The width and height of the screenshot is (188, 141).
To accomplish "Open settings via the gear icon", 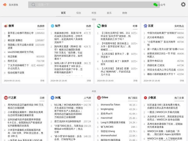I will tap(183, 5).
